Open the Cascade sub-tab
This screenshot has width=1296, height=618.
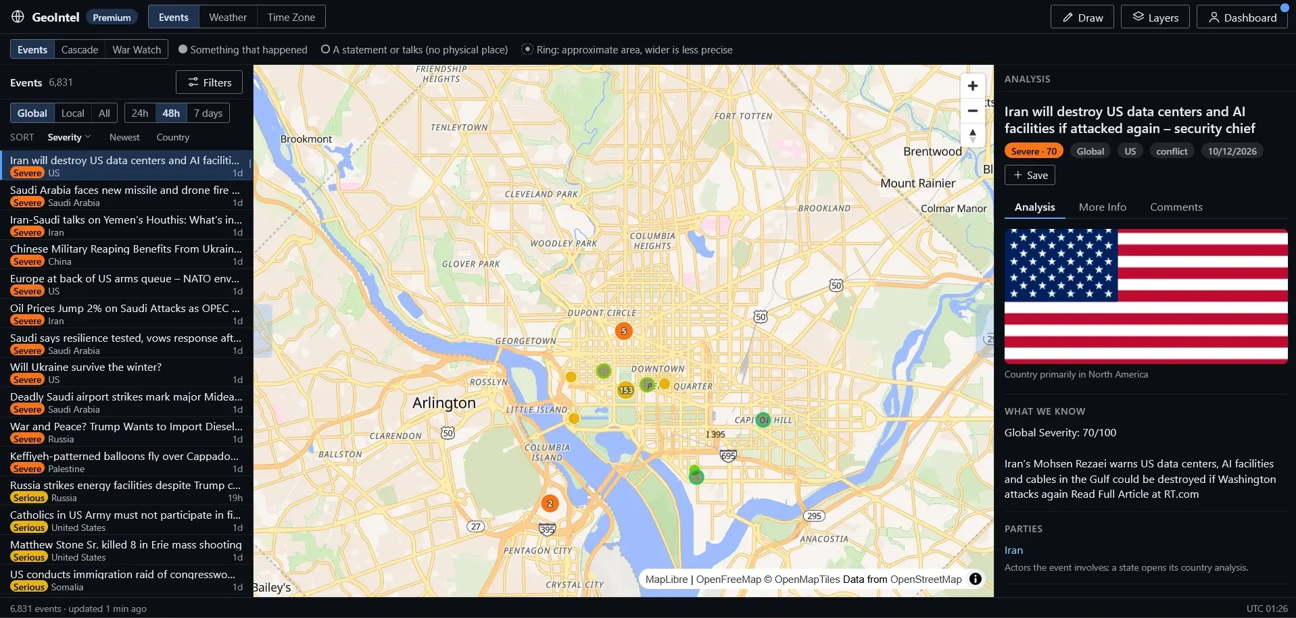coord(80,49)
